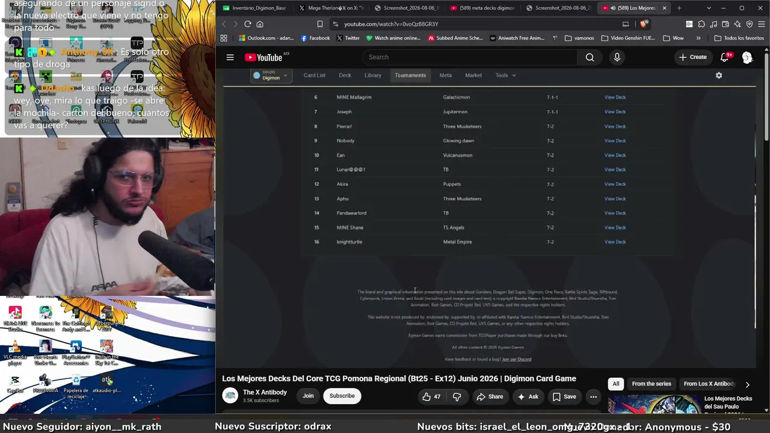This screenshot has height=433, width=770.
Task: Open the Papelera de reciclaje icon
Action: click(76, 385)
